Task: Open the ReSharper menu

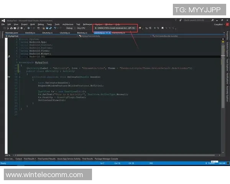Action: pyautogui.click(x=88, y=24)
